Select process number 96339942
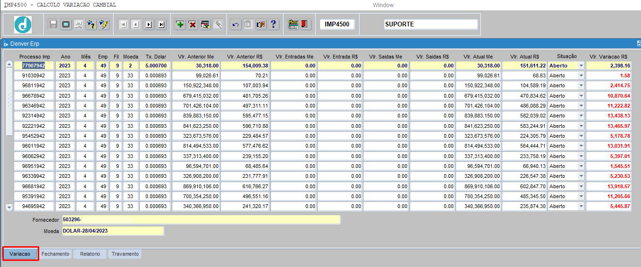Screen dimensions: 641x267 click(x=34, y=176)
